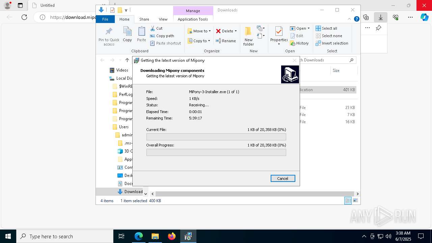Click the Paste ribbon icon
The image size is (432, 243).
point(141,34)
